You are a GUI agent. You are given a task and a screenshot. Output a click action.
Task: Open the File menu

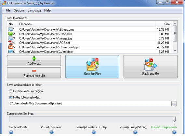pyautogui.click(x=8, y=10)
